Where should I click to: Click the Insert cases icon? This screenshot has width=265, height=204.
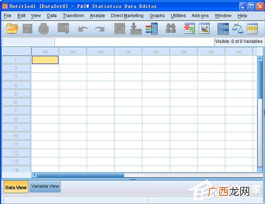pos(189,28)
